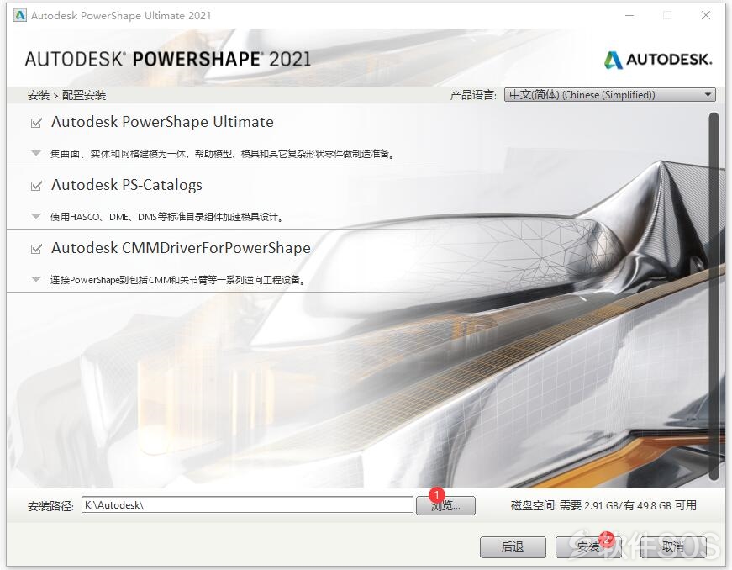Click the Autodesk logo at top right

click(x=658, y=60)
